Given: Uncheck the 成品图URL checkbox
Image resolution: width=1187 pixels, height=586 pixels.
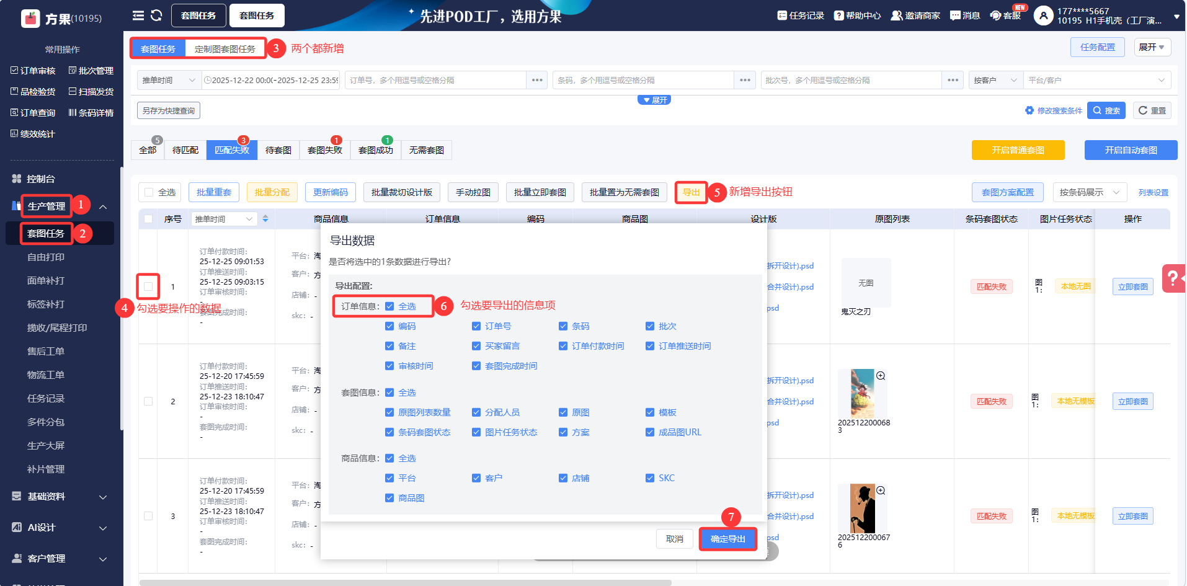Looking at the screenshot, I should 650,432.
